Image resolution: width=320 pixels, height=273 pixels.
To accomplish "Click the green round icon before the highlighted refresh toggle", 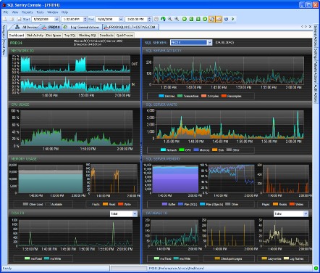I will click(x=205, y=19).
